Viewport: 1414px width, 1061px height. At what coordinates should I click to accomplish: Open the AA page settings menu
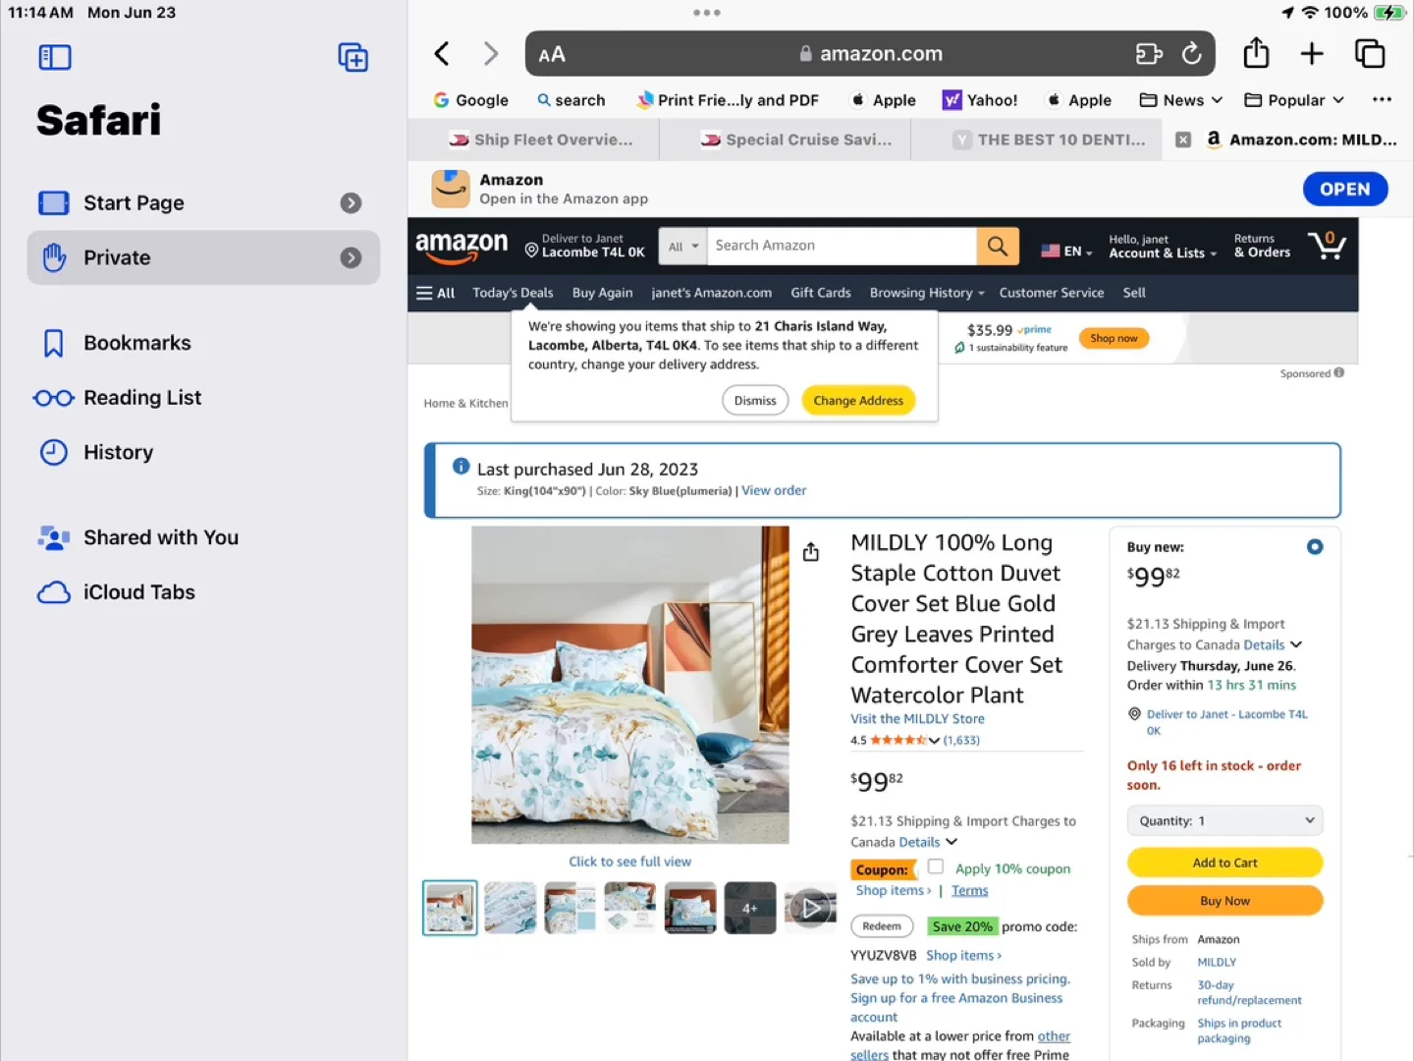point(552,55)
